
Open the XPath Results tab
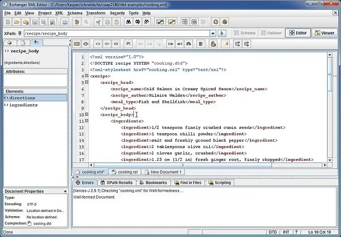pyautogui.click(x=116, y=183)
